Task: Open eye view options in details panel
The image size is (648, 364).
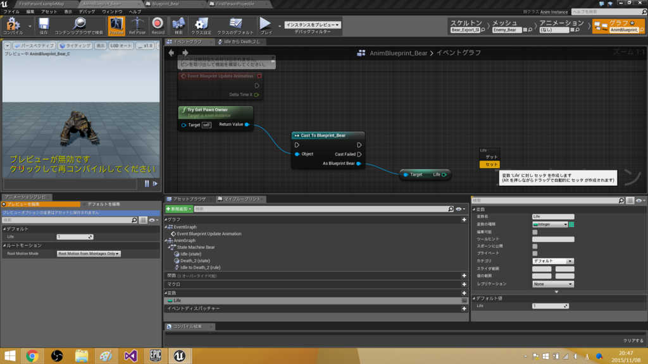Action: [x=640, y=200]
